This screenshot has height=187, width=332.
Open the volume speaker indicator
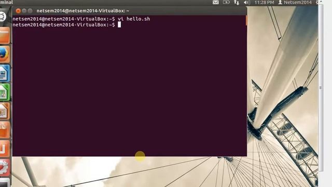[247, 3]
